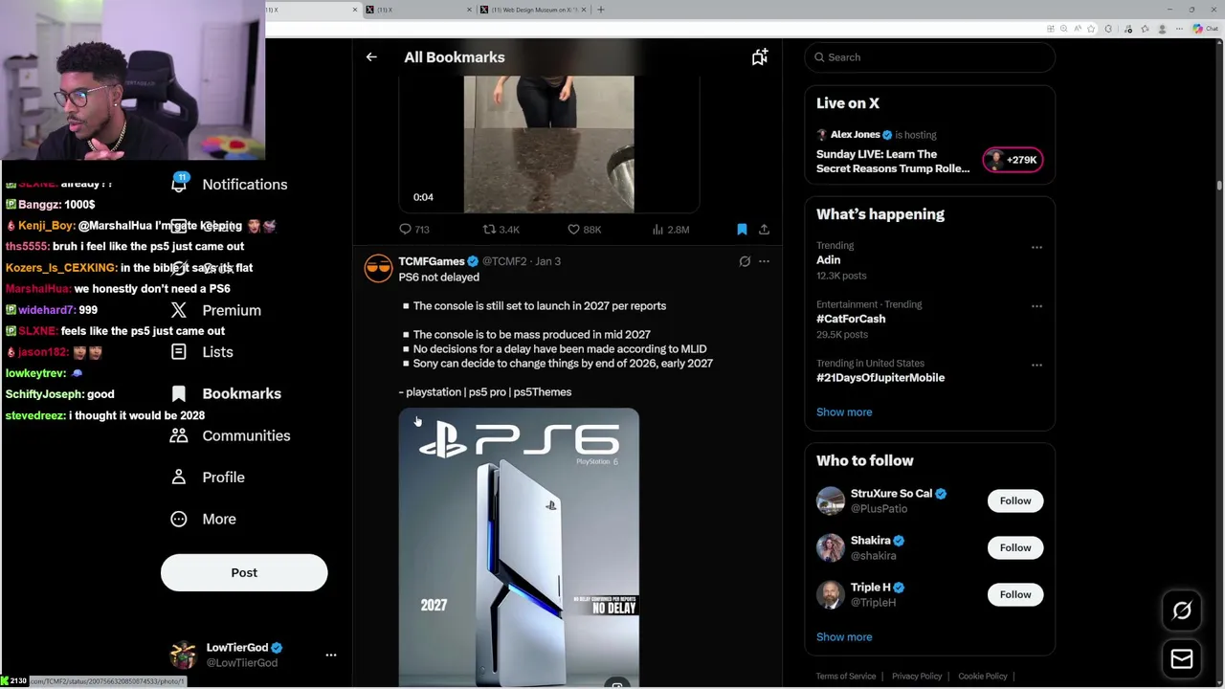This screenshot has width=1225, height=689.
Task: Share the video post via share icon
Action: 764,230
